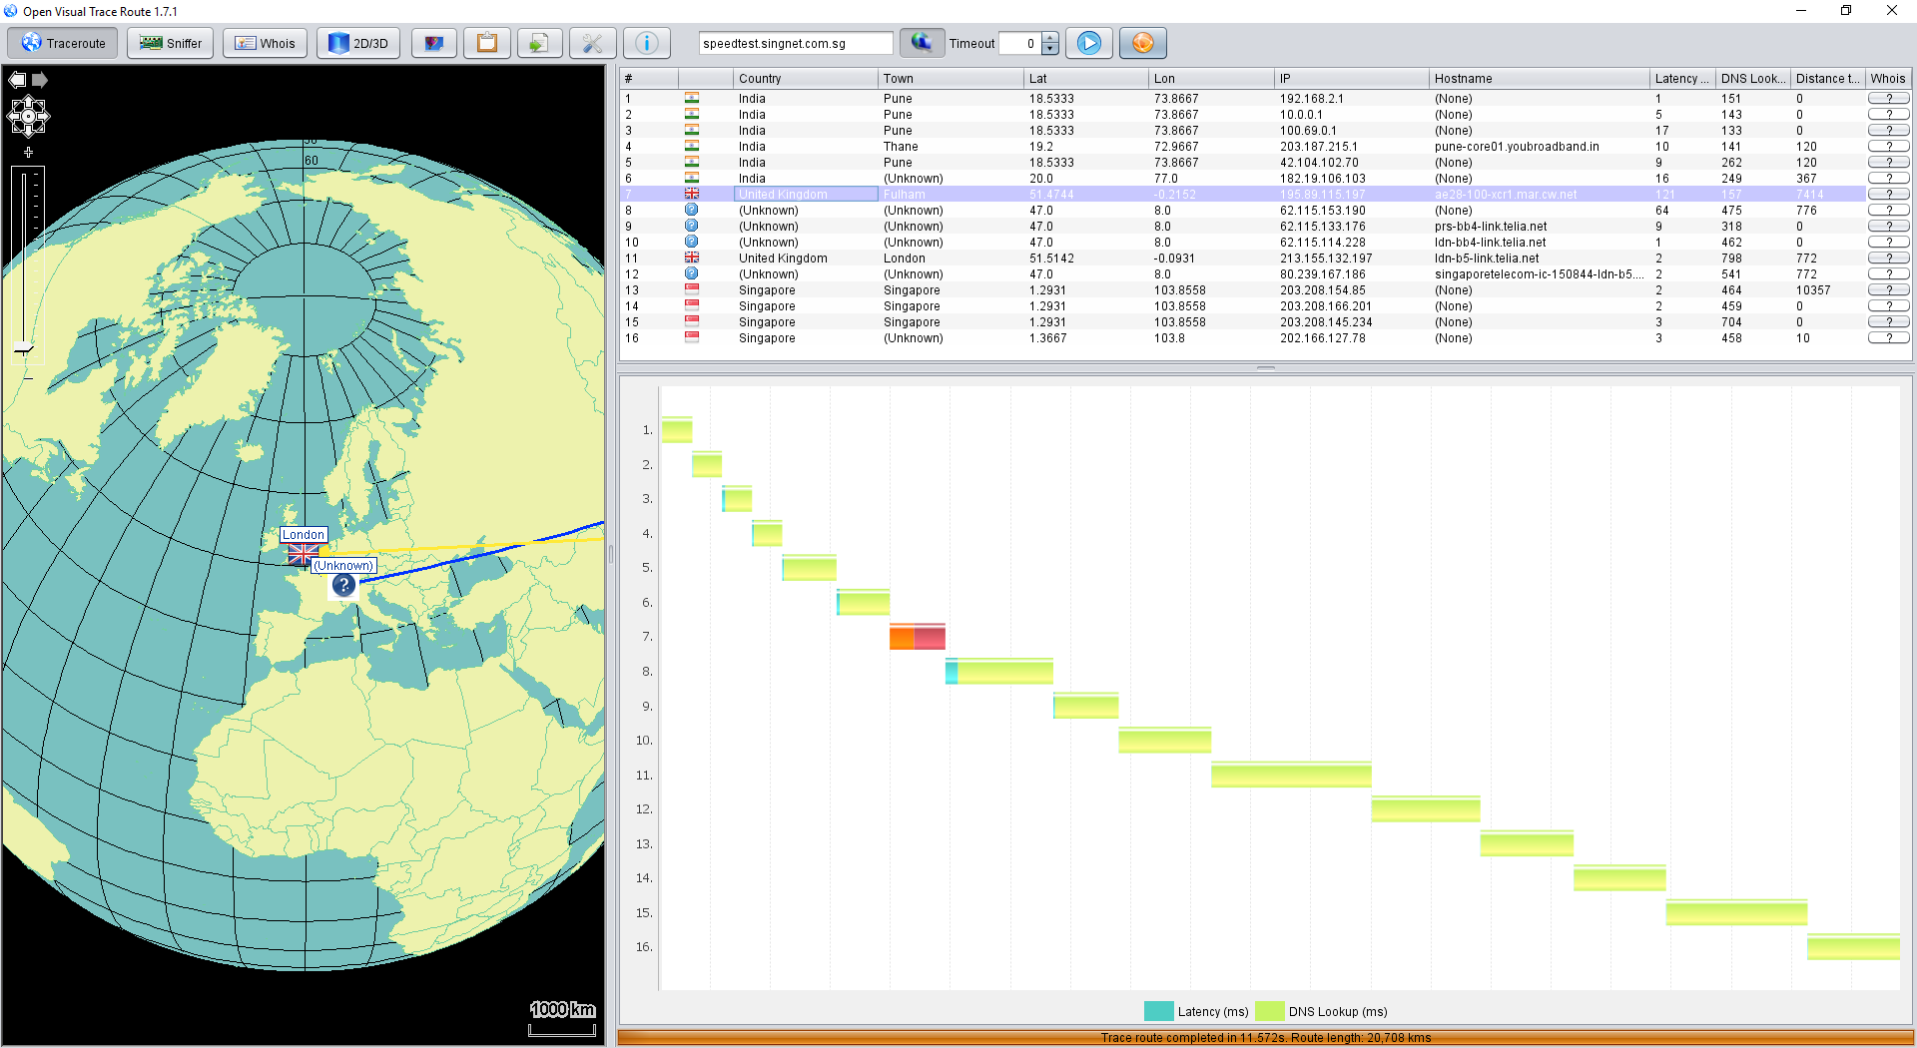Click the Latency (ms) teal legend swatch
The height and width of the screenshot is (1048, 1917).
[1158, 1011]
